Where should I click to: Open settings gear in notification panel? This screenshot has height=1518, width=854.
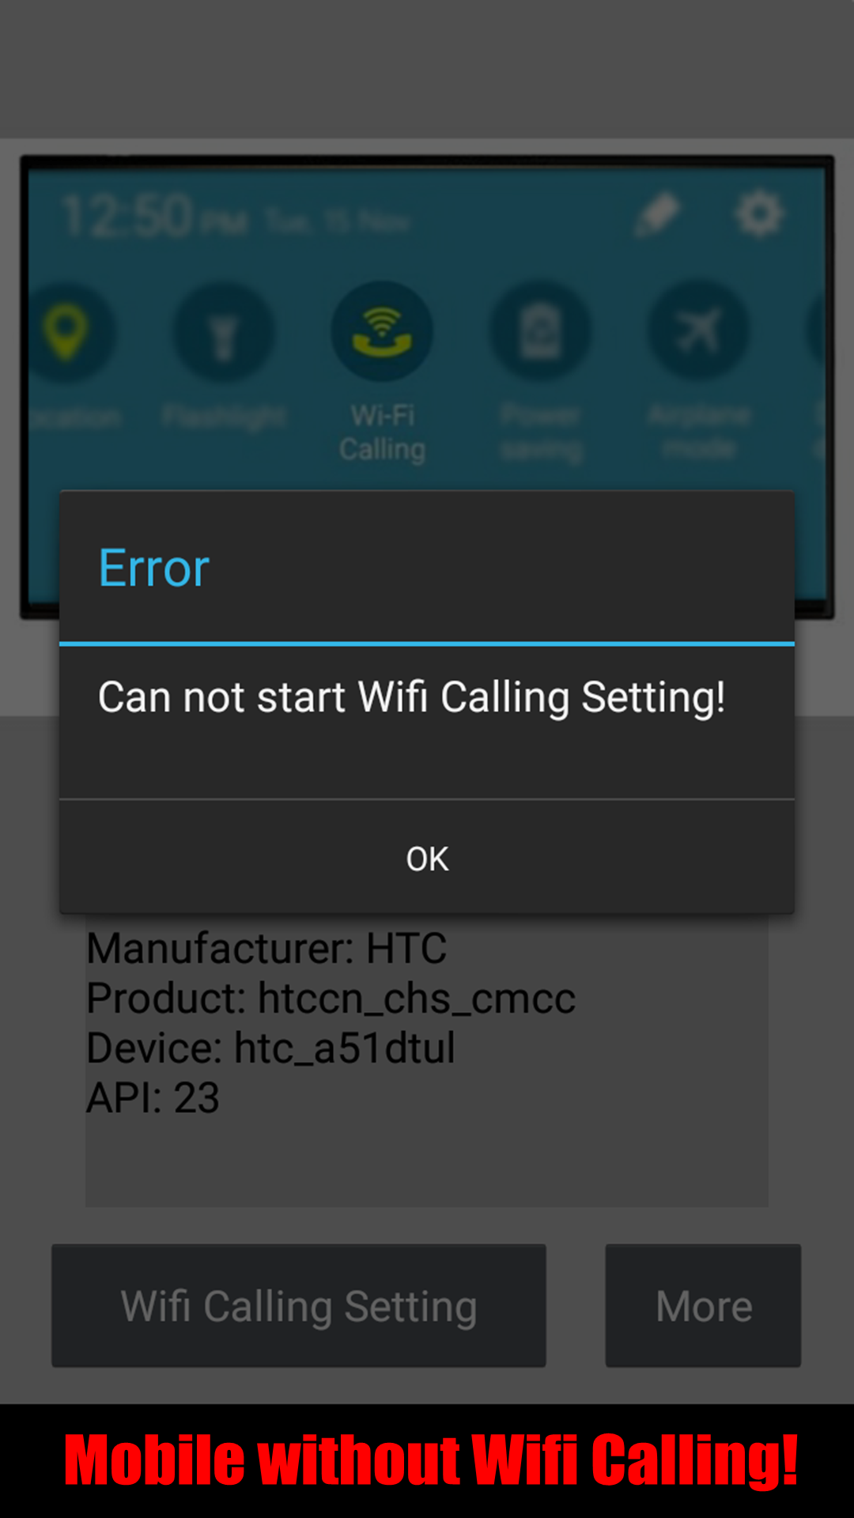point(759,213)
